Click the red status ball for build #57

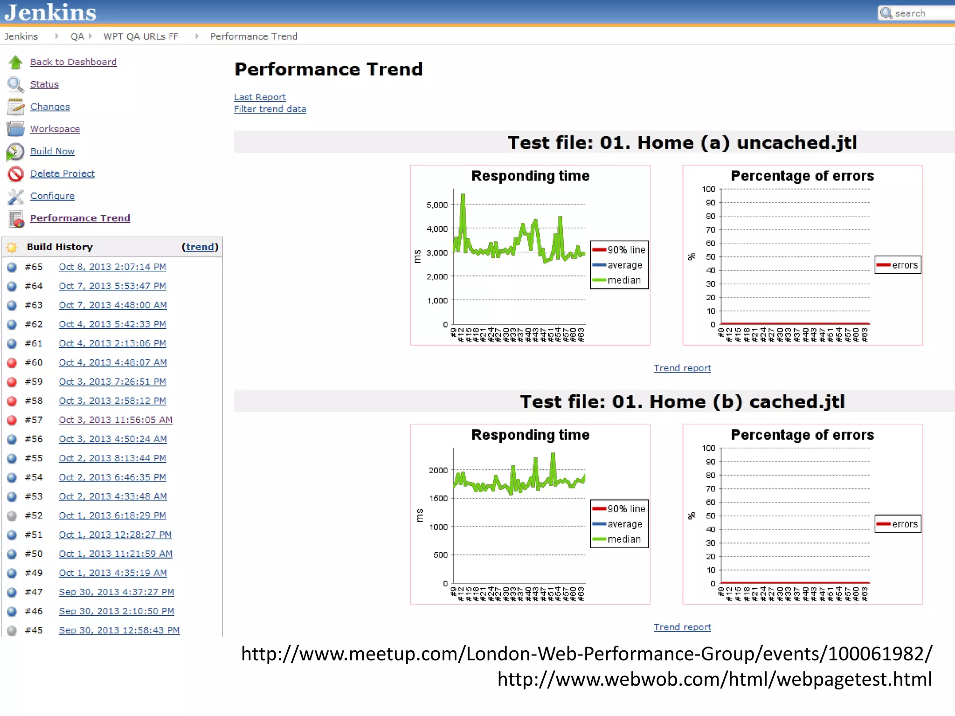point(12,420)
